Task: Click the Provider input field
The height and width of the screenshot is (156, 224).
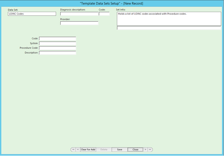Action: [79, 23]
